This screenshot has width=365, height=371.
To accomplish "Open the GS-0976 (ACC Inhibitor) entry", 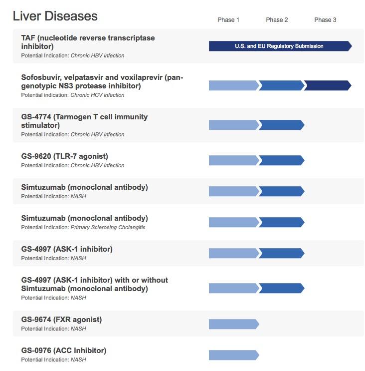I will coord(63,351).
